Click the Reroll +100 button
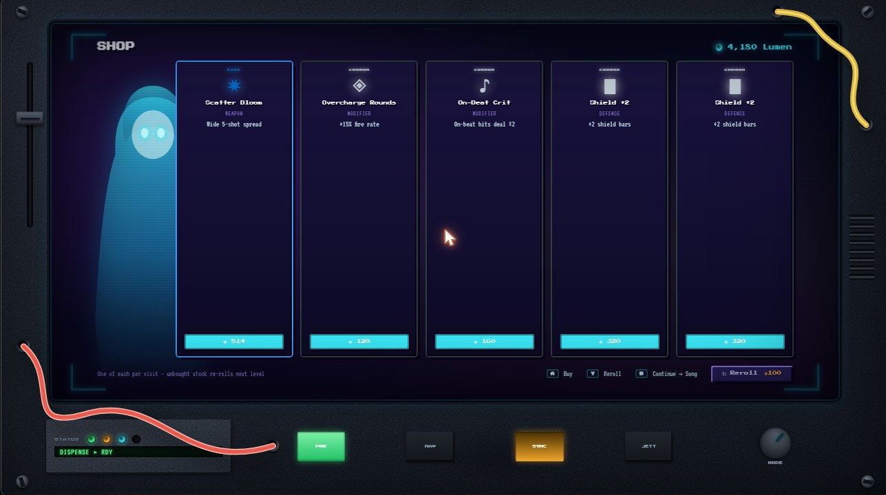 pos(752,373)
